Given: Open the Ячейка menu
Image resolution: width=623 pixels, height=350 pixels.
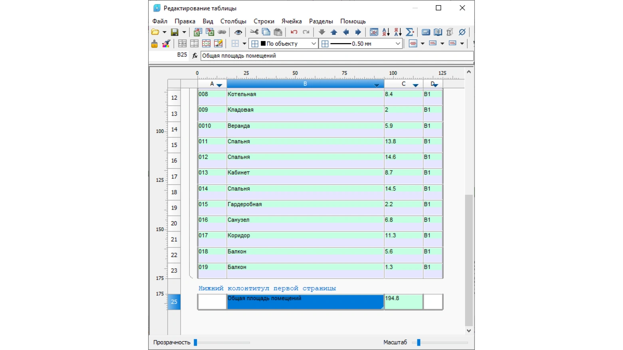Looking at the screenshot, I should (292, 21).
